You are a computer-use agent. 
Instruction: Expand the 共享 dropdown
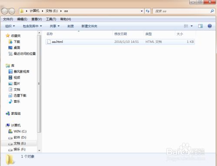coord(55,26)
